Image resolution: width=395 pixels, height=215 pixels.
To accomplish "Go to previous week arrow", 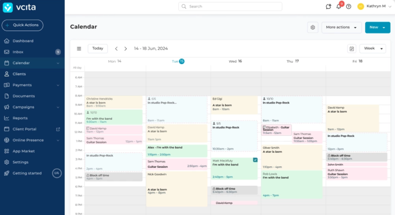I will pos(116,48).
